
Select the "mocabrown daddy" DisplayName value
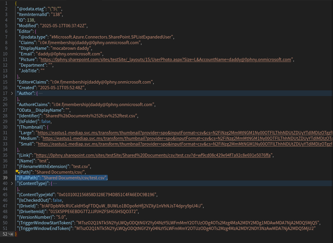(71, 48)
